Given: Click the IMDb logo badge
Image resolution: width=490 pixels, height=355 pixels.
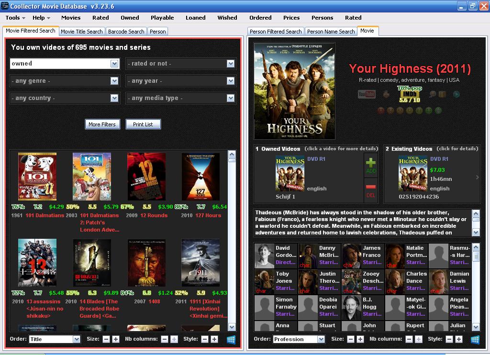Looking at the screenshot, I should click(410, 94).
